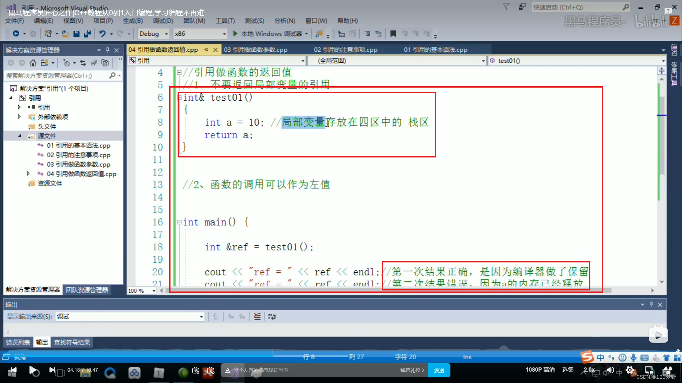Viewport: 682px width, 383px height.
Task: Collapse the test01 function outline at line 6
Action: [x=180, y=97]
